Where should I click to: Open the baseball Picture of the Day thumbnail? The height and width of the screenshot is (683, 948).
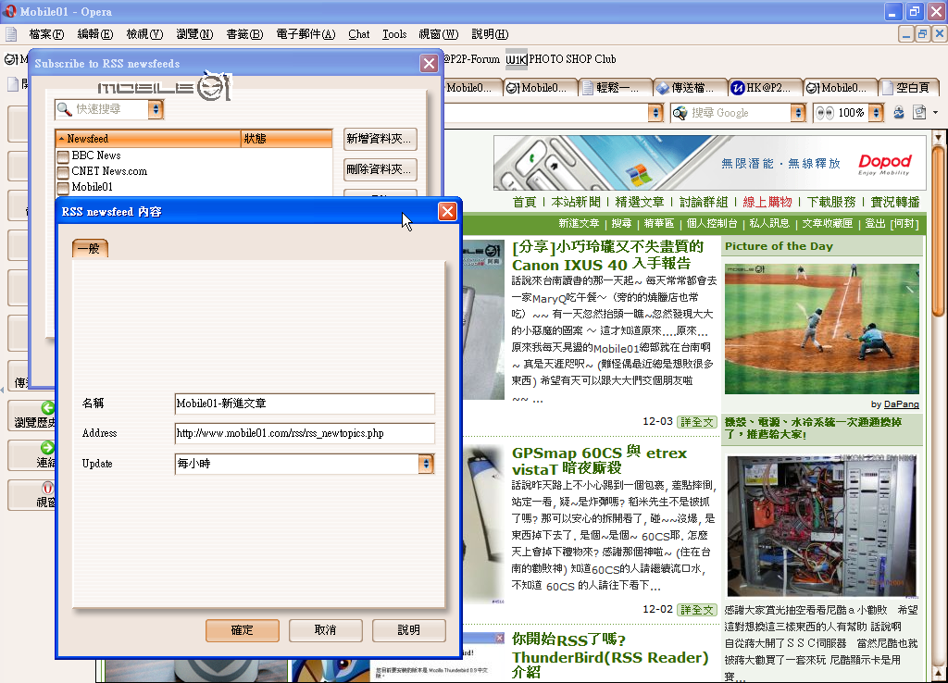click(822, 329)
